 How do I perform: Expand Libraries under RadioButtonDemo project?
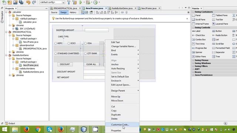pyautogui.click(x=10, y=75)
